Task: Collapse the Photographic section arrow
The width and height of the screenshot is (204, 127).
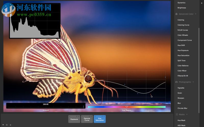Action: (x=193, y=82)
